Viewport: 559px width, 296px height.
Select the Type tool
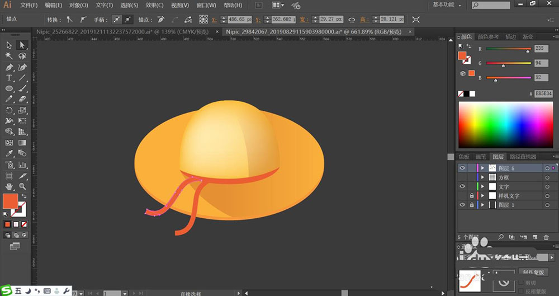pos(9,77)
